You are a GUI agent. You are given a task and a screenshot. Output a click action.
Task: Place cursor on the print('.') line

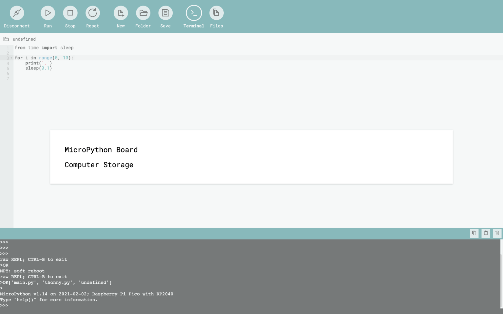pyautogui.click(x=38, y=63)
